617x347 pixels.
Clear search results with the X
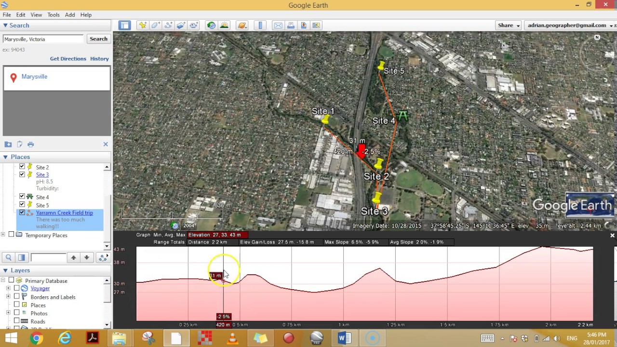[x=106, y=144]
